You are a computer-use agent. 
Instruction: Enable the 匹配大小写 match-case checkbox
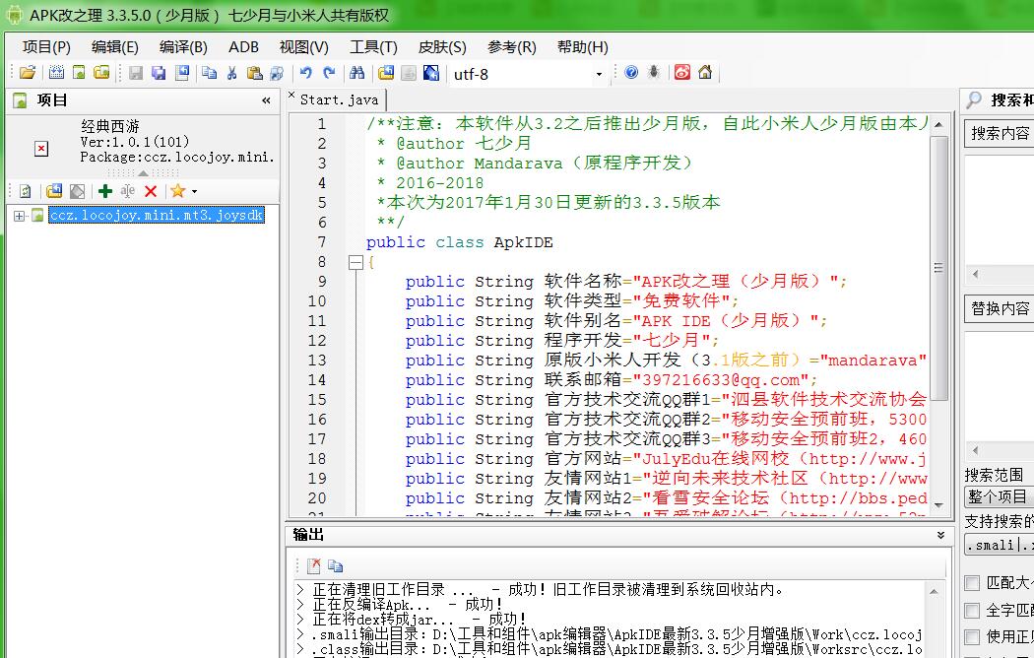[x=972, y=584]
